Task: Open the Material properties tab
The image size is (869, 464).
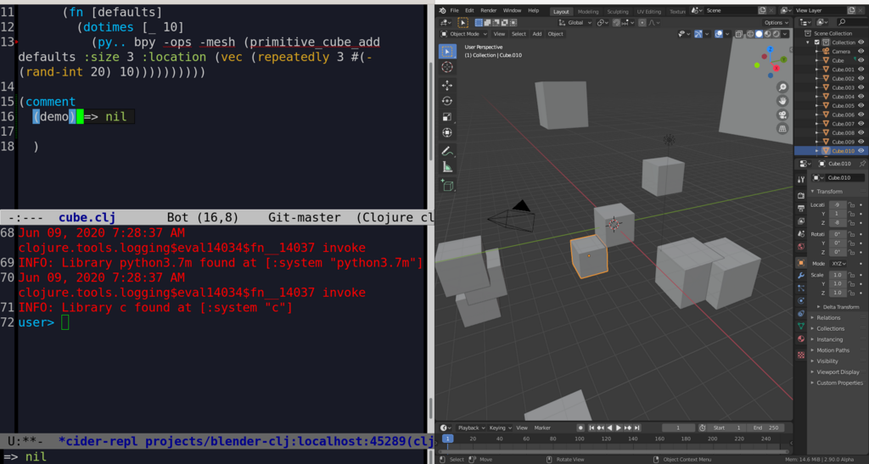Action: click(x=801, y=338)
